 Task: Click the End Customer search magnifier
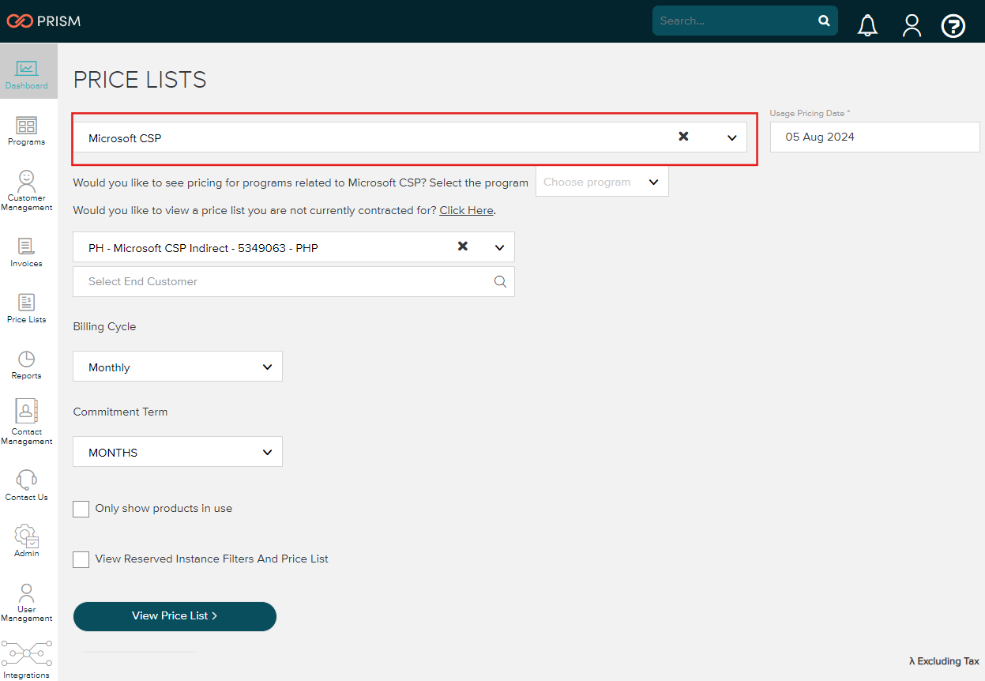point(500,281)
